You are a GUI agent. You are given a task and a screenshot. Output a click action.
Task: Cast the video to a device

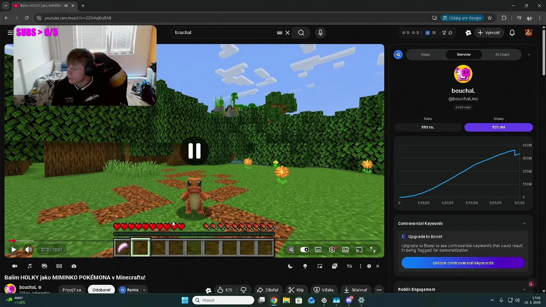(359, 249)
